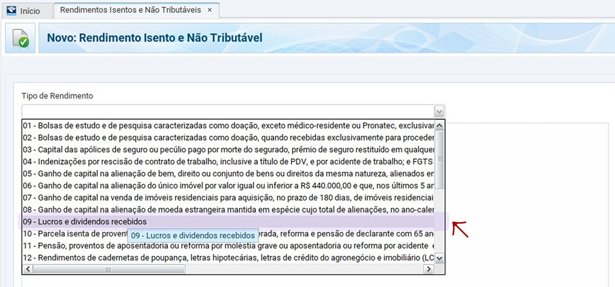Select option 02 - Bolsas de estudo recebidas exclusivamente

pos(228,138)
